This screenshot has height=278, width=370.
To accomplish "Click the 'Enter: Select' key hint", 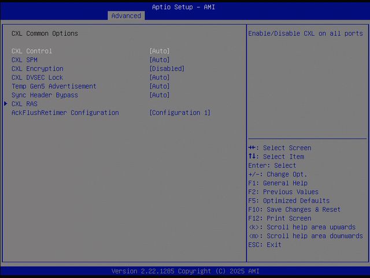I will pos(272,166).
